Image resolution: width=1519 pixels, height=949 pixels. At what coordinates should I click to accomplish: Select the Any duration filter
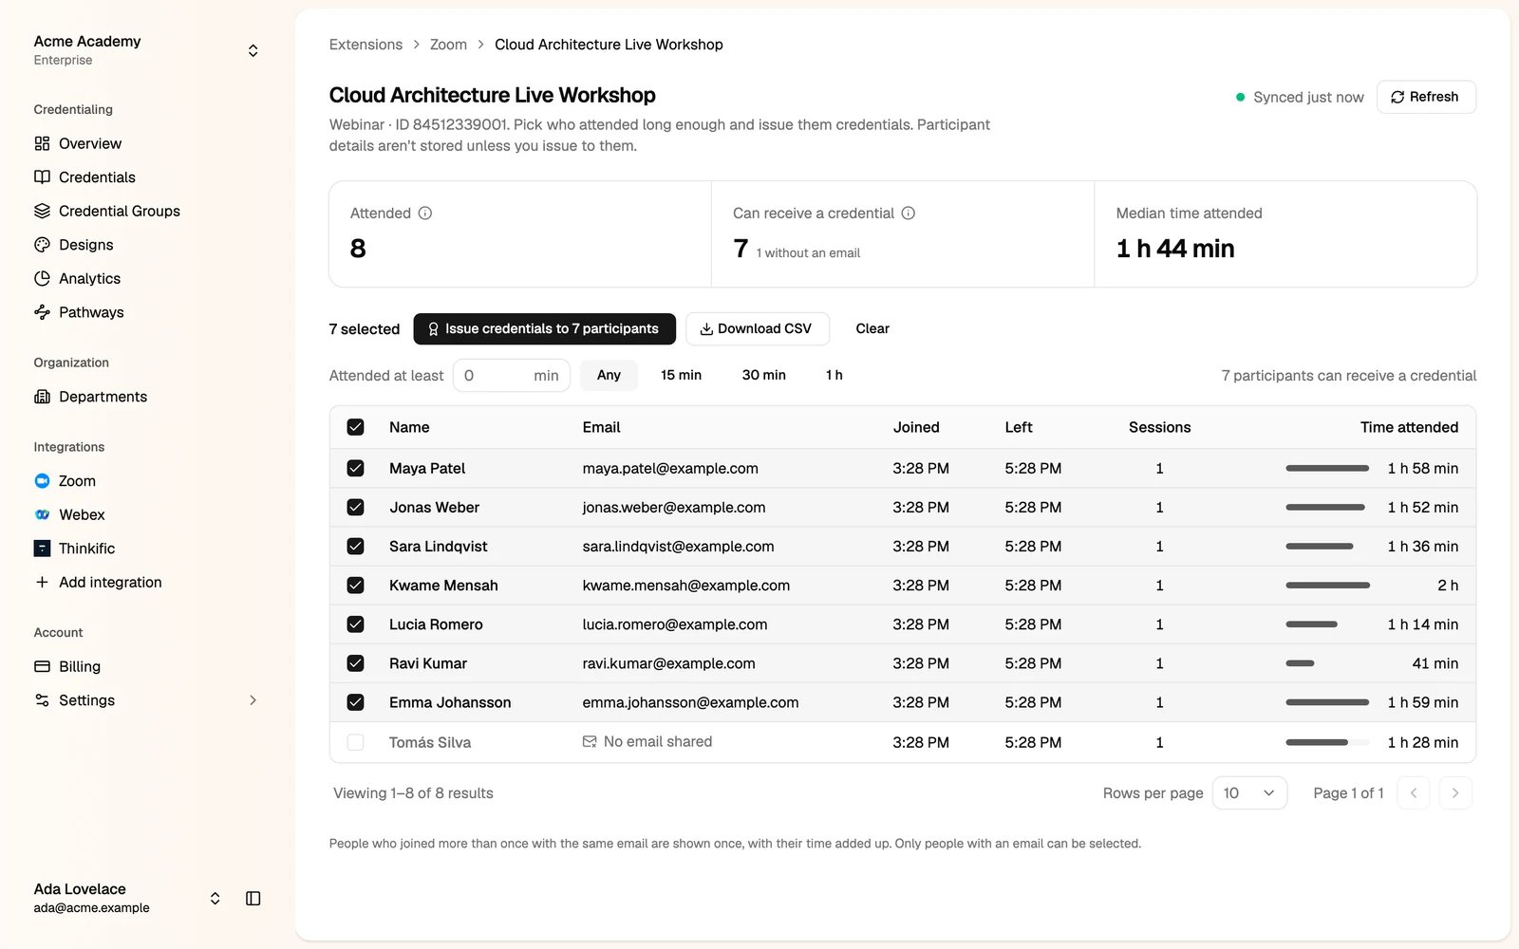point(609,376)
